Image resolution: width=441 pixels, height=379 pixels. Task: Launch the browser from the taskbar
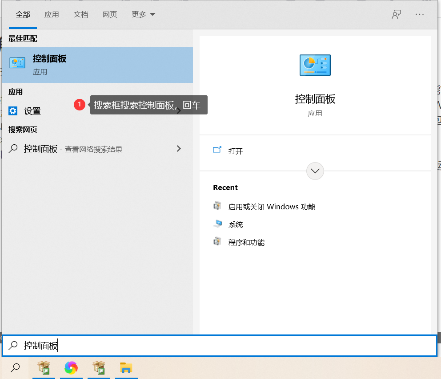pyautogui.click(x=71, y=368)
